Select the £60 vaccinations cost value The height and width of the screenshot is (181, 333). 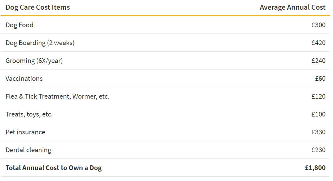pyautogui.click(x=320, y=79)
